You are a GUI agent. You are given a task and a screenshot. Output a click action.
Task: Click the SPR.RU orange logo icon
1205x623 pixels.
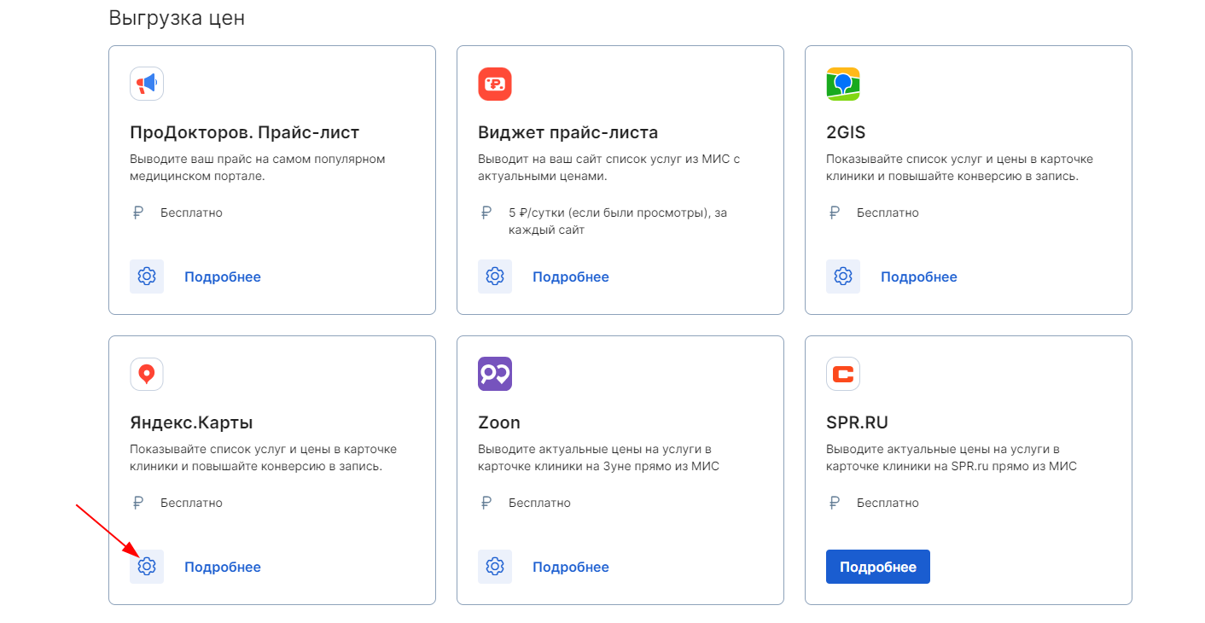pos(843,374)
